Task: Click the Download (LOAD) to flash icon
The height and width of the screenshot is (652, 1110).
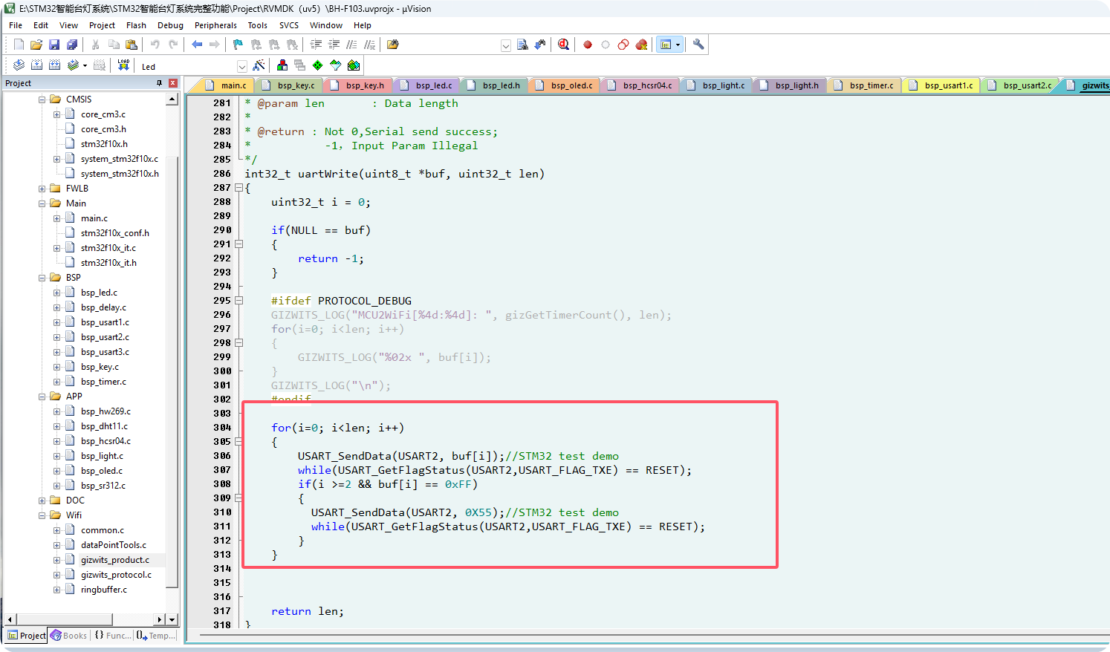Action: (123, 65)
